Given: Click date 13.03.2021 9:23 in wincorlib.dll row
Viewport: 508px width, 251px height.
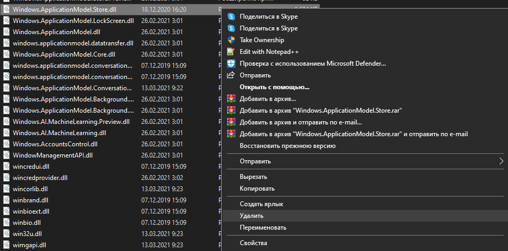Looking at the screenshot, I should pyautogui.click(x=162, y=189).
